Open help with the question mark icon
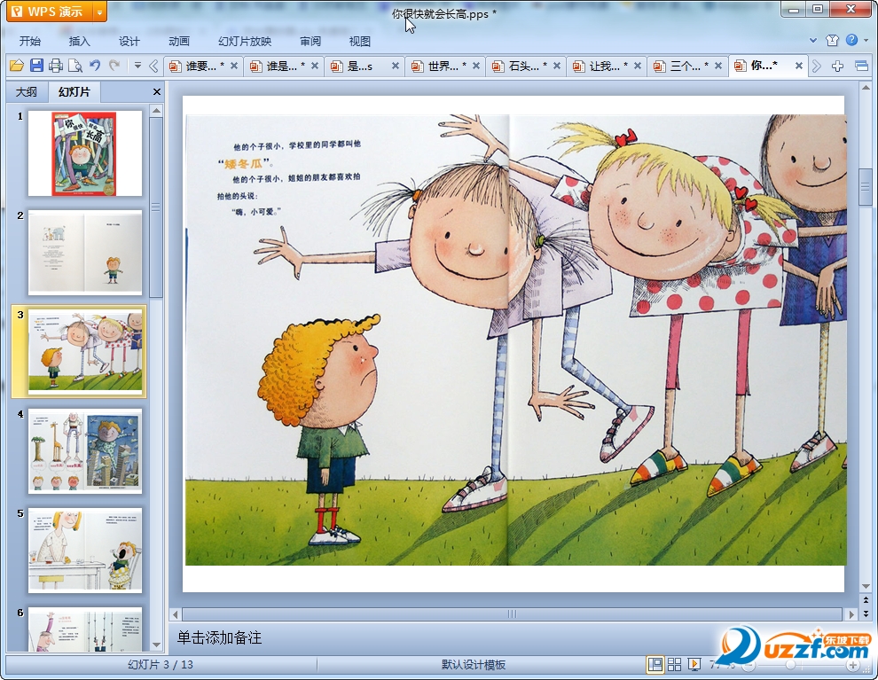Image resolution: width=878 pixels, height=680 pixels. pyautogui.click(x=851, y=40)
